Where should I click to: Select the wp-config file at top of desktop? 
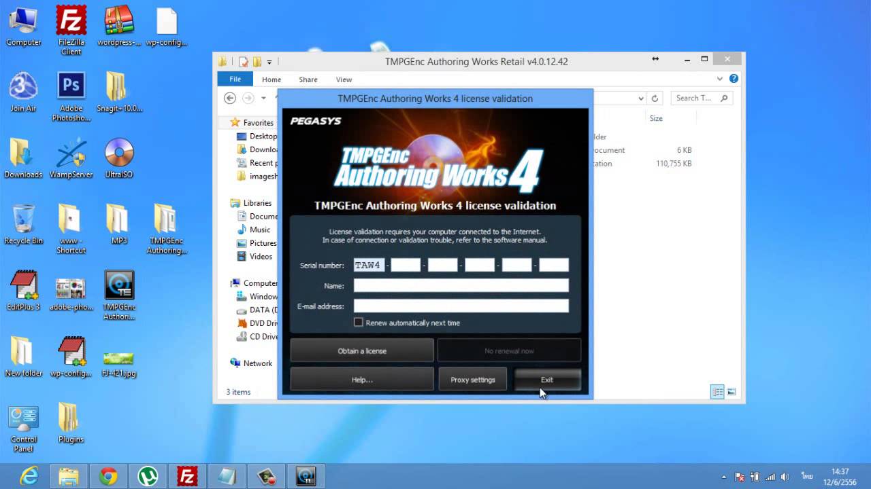tap(167, 27)
